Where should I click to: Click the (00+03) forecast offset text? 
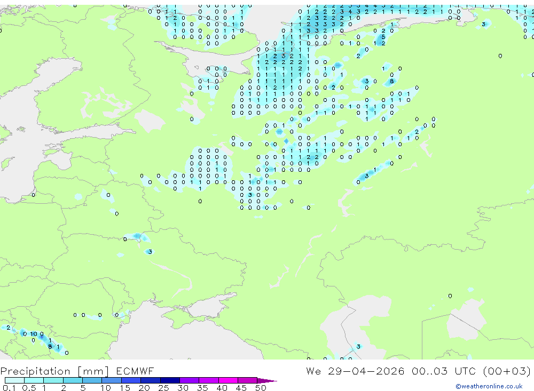(x=507, y=371)
